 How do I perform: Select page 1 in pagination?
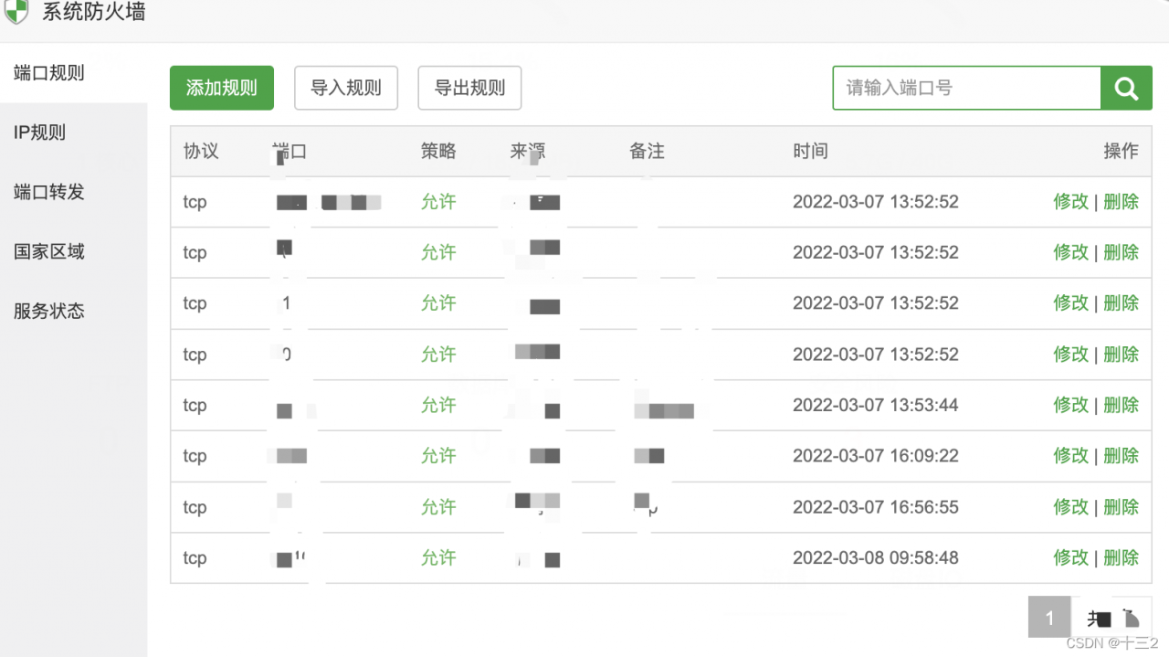1048,618
